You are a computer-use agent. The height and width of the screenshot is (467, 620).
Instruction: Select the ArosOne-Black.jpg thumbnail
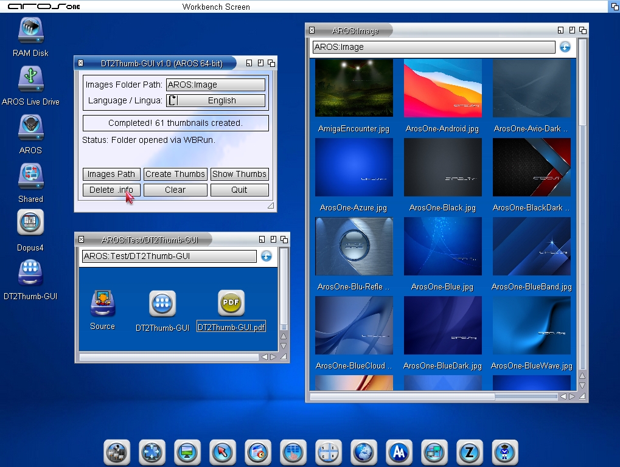click(443, 167)
